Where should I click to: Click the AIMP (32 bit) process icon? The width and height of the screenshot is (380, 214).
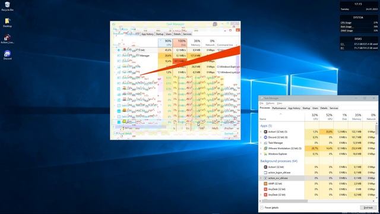click(x=265, y=184)
